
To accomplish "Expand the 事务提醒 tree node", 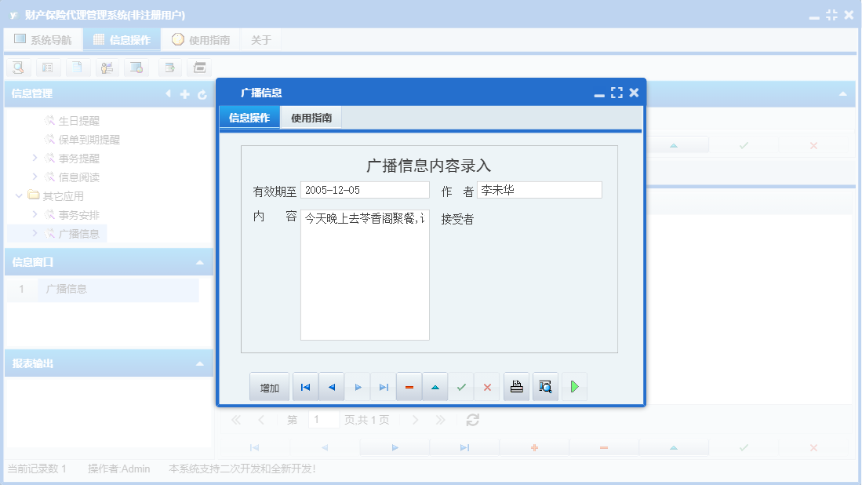I will tap(34, 158).
